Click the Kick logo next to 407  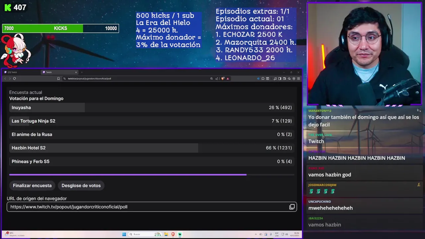click(x=7, y=8)
